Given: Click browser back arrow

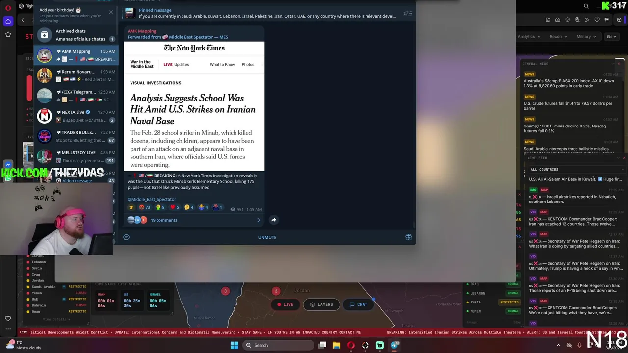Looking at the screenshot, I should coord(23,20).
